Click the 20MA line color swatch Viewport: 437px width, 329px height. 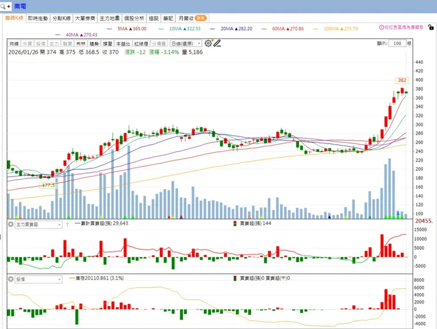coord(213,29)
